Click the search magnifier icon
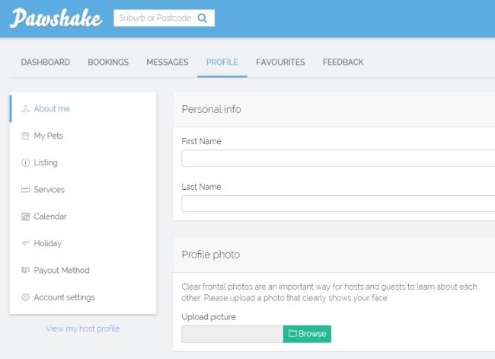This screenshot has height=359, width=495. click(203, 18)
